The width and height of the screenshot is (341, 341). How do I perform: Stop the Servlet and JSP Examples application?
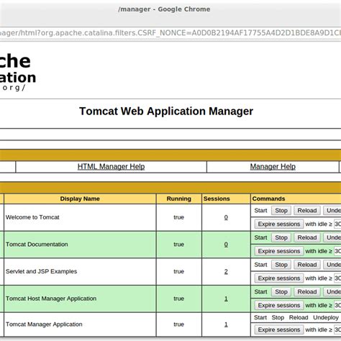click(x=281, y=265)
